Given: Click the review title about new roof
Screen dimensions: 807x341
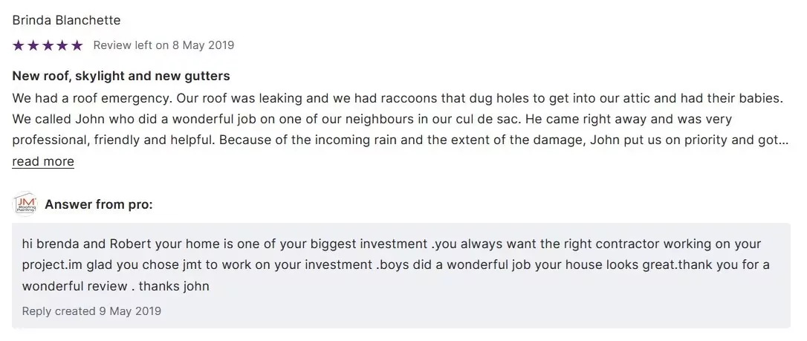Looking at the screenshot, I should 121,76.
